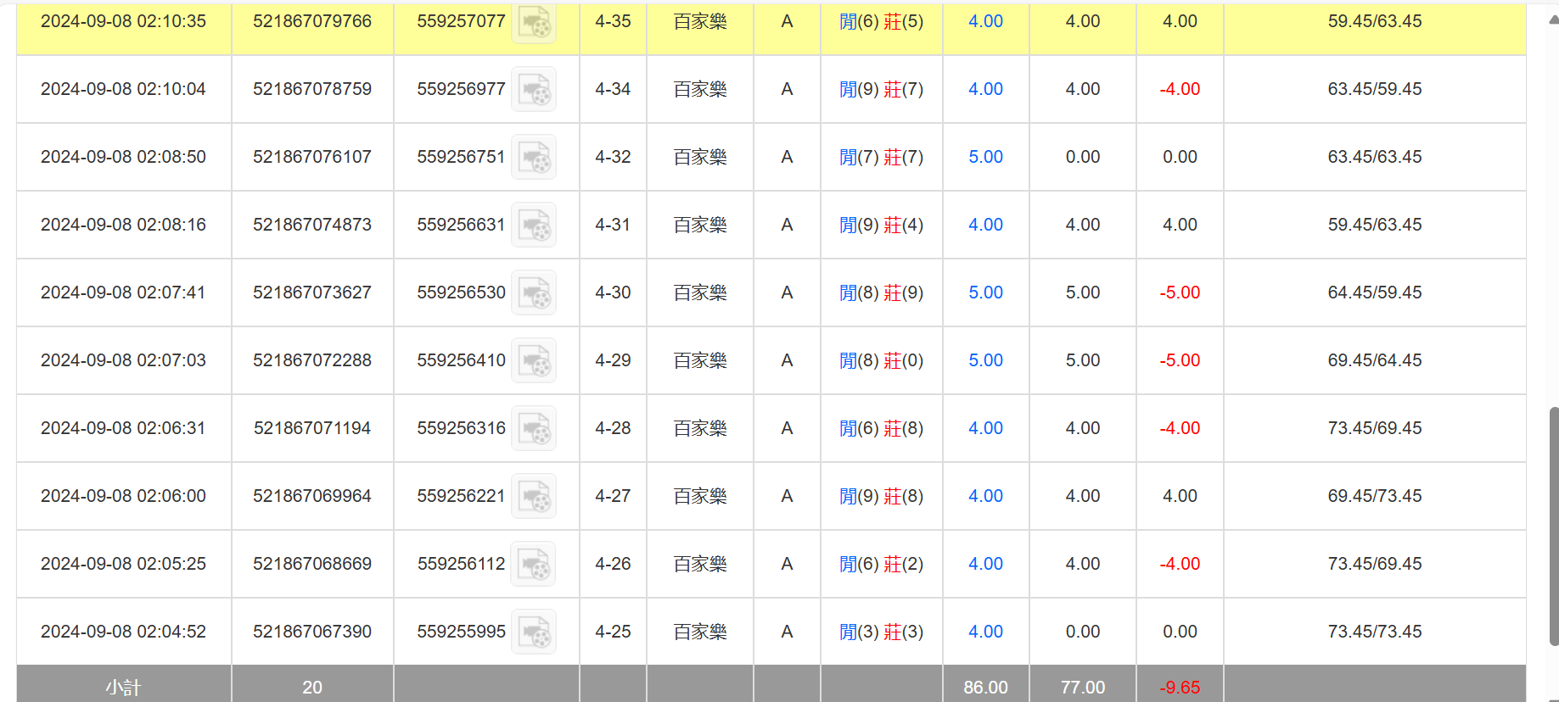Open result 閒(8) 莊(0) for game 4-29
The height and width of the screenshot is (702, 1559).
pyautogui.click(x=881, y=360)
